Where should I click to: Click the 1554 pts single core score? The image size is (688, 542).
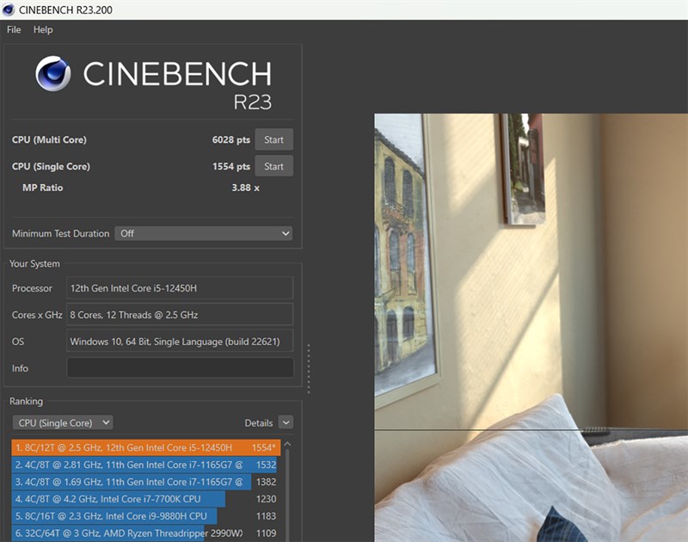[230, 166]
